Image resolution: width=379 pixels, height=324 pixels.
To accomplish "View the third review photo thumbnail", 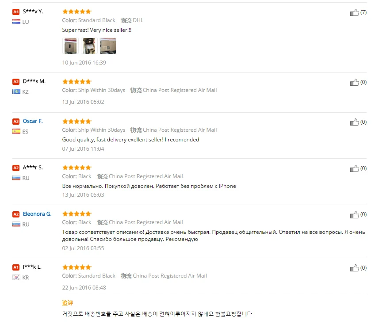I will pos(107,46).
